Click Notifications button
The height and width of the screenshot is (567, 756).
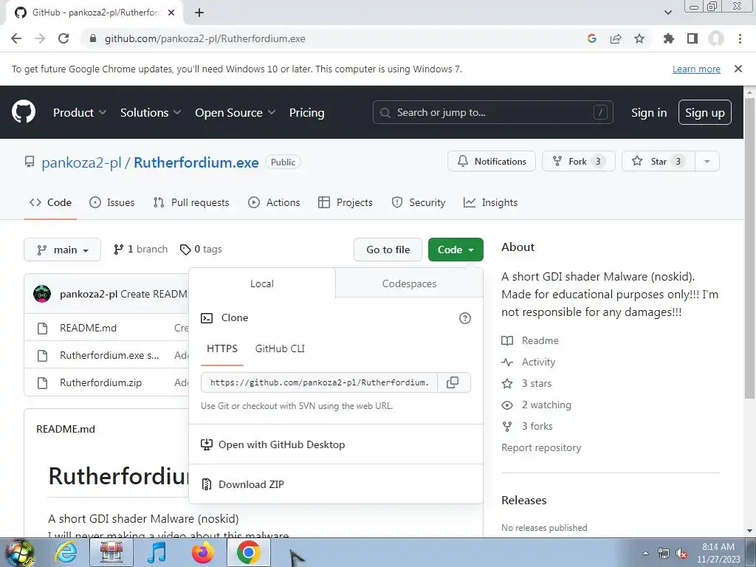tap(491, 162)
